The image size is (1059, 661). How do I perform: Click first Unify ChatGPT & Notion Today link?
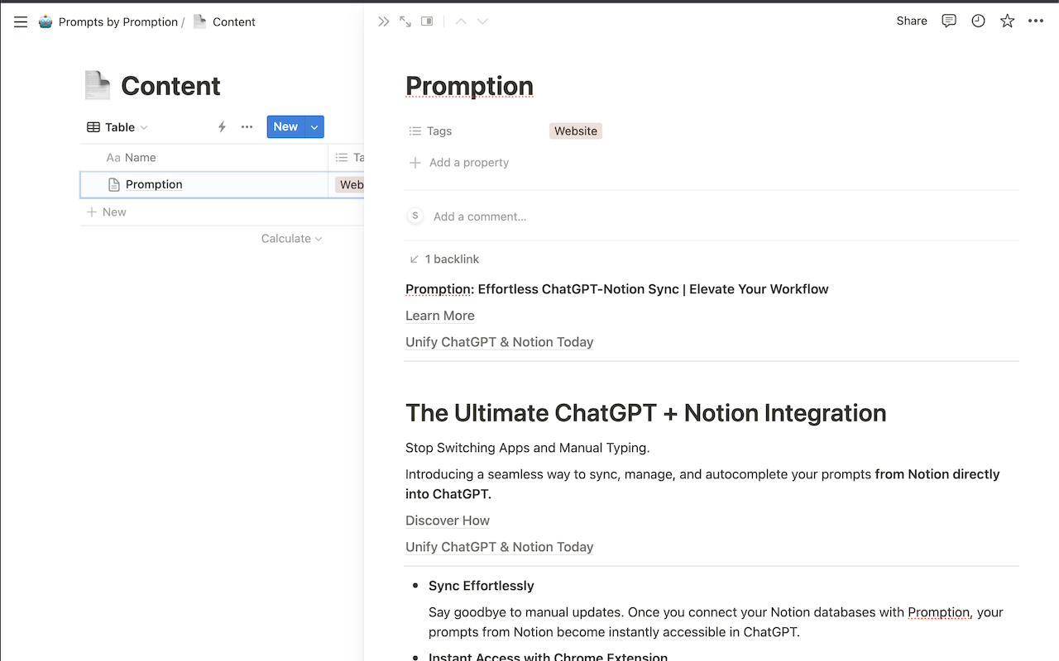pos(500,342)
